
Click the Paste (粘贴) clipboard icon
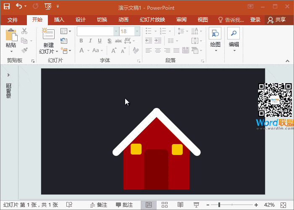pyautogui.click(x=11, y=36)
